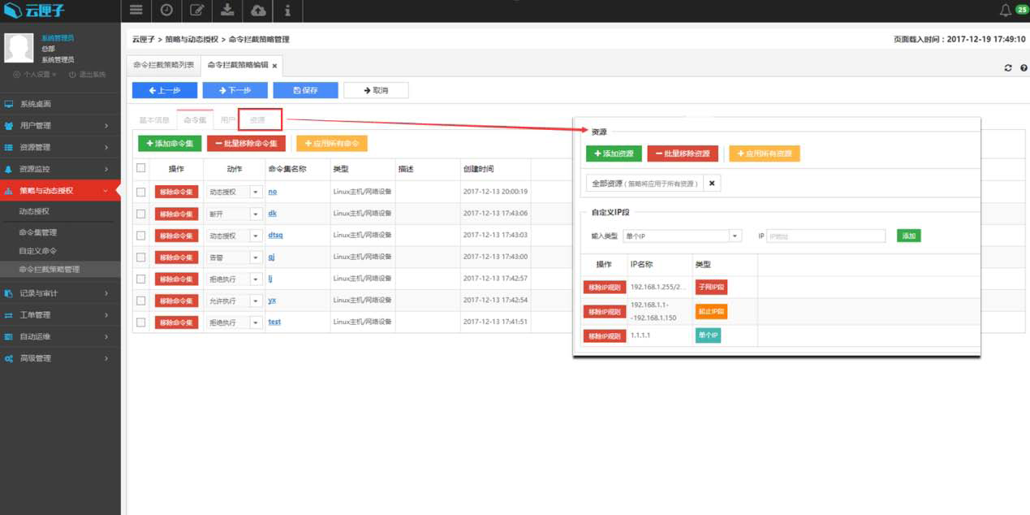The height and width of the screenshot is (515, 1030).
Task: Switch to 命令拦截策略列表 tab
Action: (x=164, y=65)
